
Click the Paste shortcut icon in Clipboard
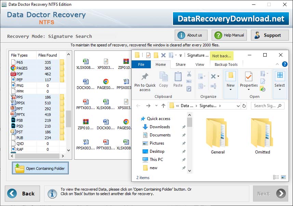click(x=189, y=89)
